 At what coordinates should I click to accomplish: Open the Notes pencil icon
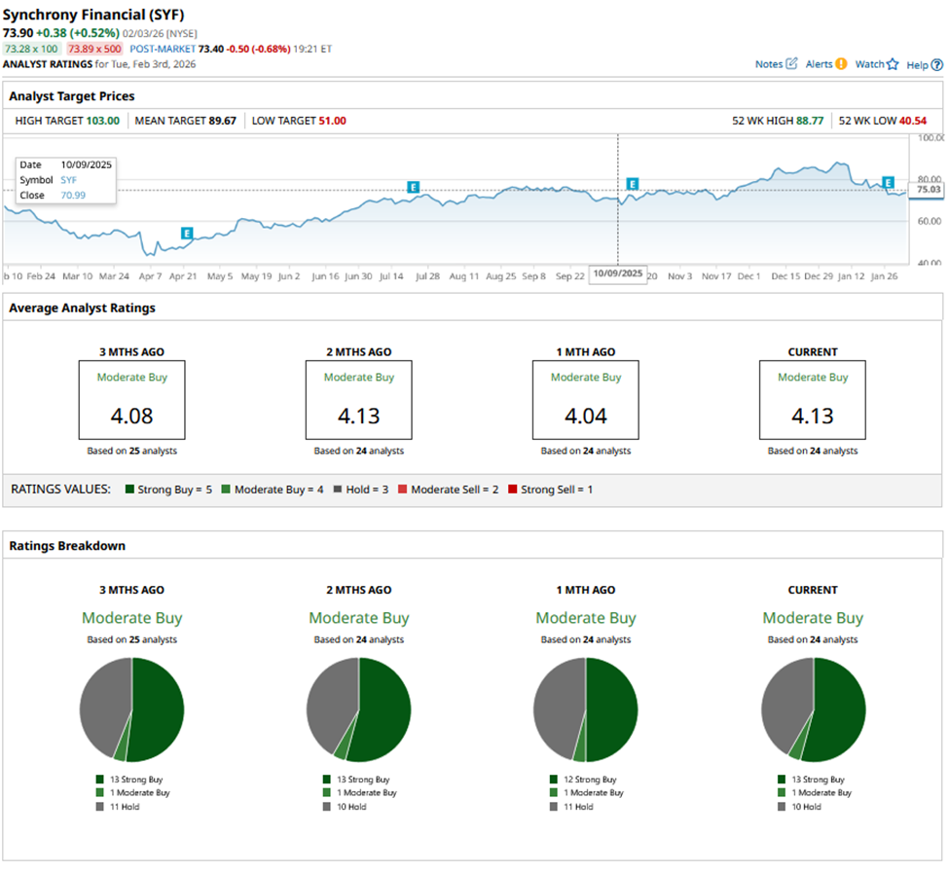coord(791,64)
